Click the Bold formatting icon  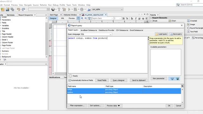132,18
